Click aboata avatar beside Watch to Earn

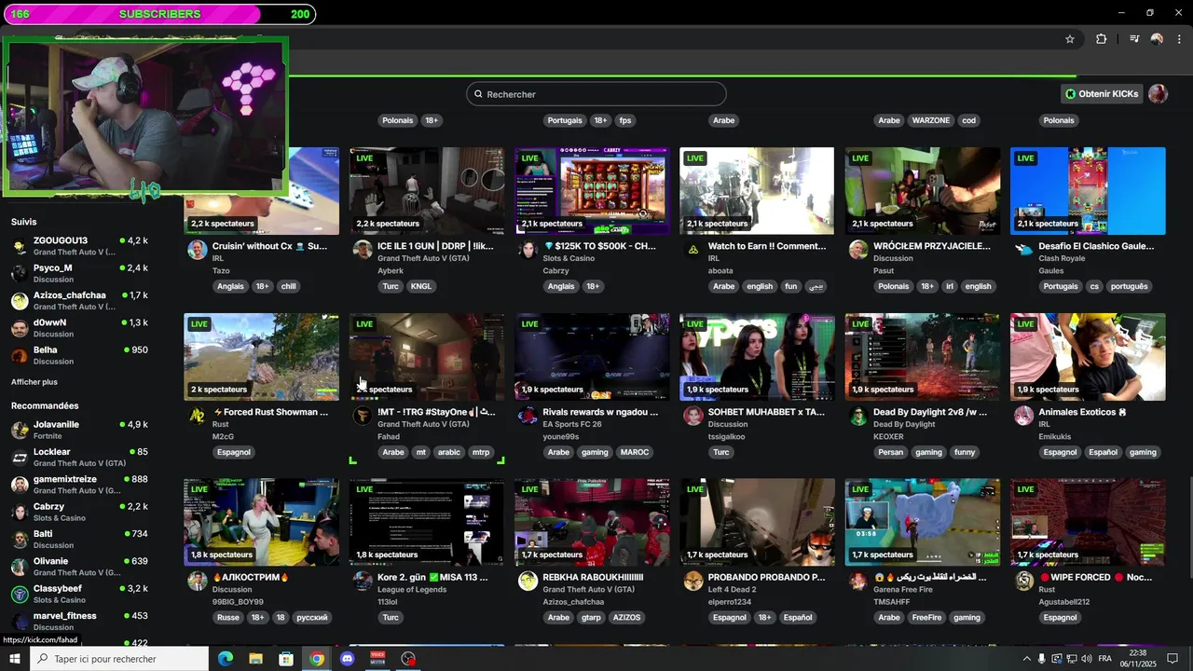(x=692, y=250)
